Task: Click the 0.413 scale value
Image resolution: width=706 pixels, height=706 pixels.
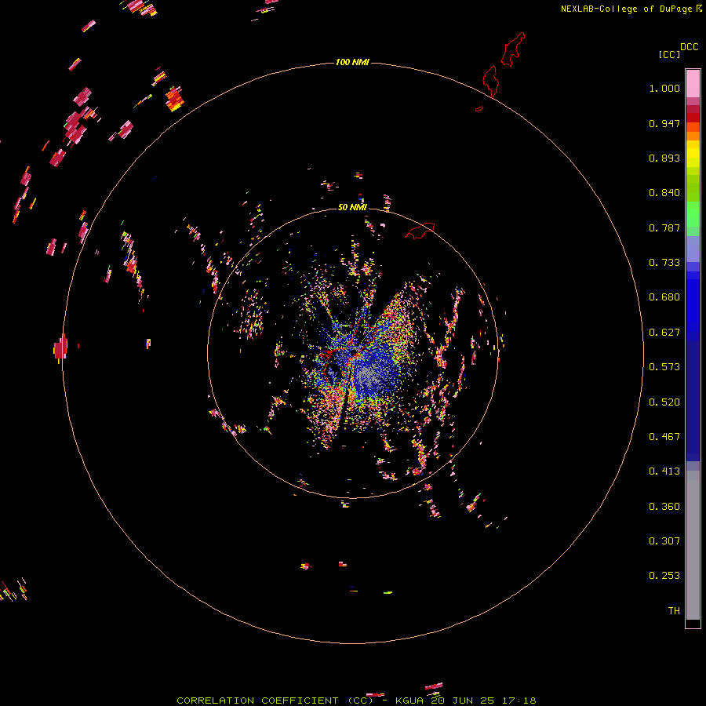Action: tap(664, 471)
